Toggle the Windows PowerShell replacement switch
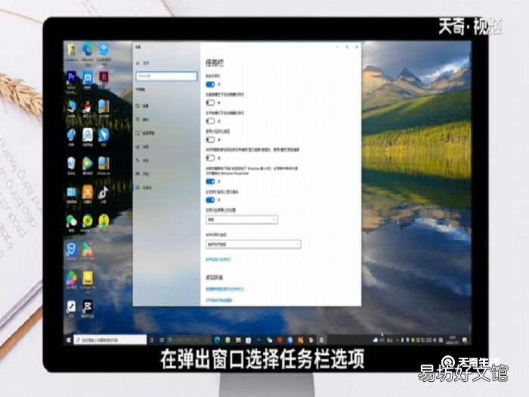529x397 pixels. 210,181
